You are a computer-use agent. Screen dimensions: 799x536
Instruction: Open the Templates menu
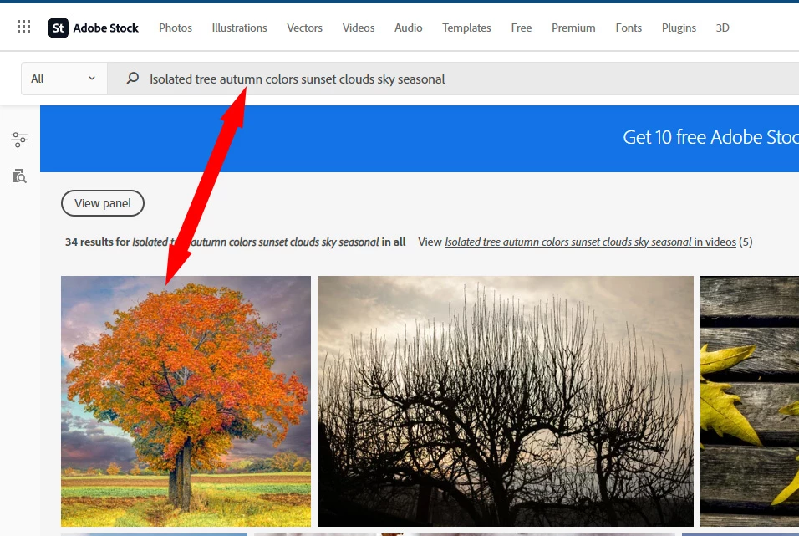[466, 28]
